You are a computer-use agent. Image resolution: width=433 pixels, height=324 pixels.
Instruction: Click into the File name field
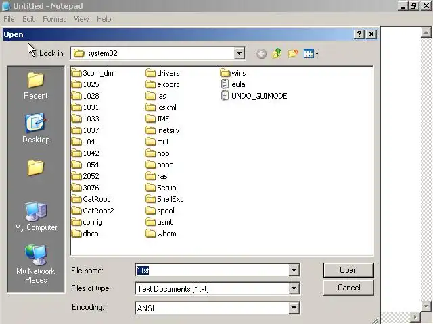point(212,270)
